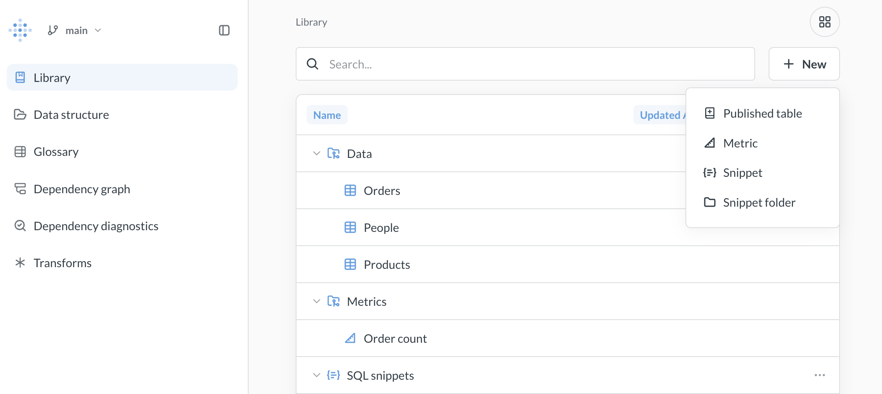The width and height of the screenshot is (882, 394).
Task: Click the Transforms asterisk icon
Action: point(20,263)
